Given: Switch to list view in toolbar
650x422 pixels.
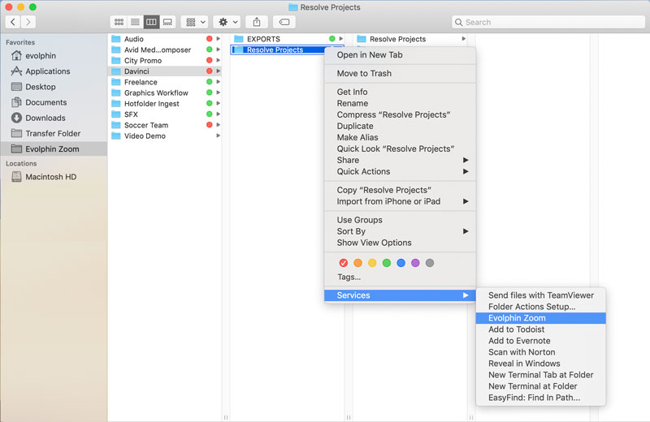Looking at the screenshot, I should click(x=135, y=22).
